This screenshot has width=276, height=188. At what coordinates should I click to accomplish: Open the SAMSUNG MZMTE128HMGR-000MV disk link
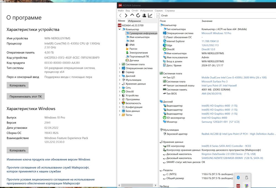click(232, 158)
